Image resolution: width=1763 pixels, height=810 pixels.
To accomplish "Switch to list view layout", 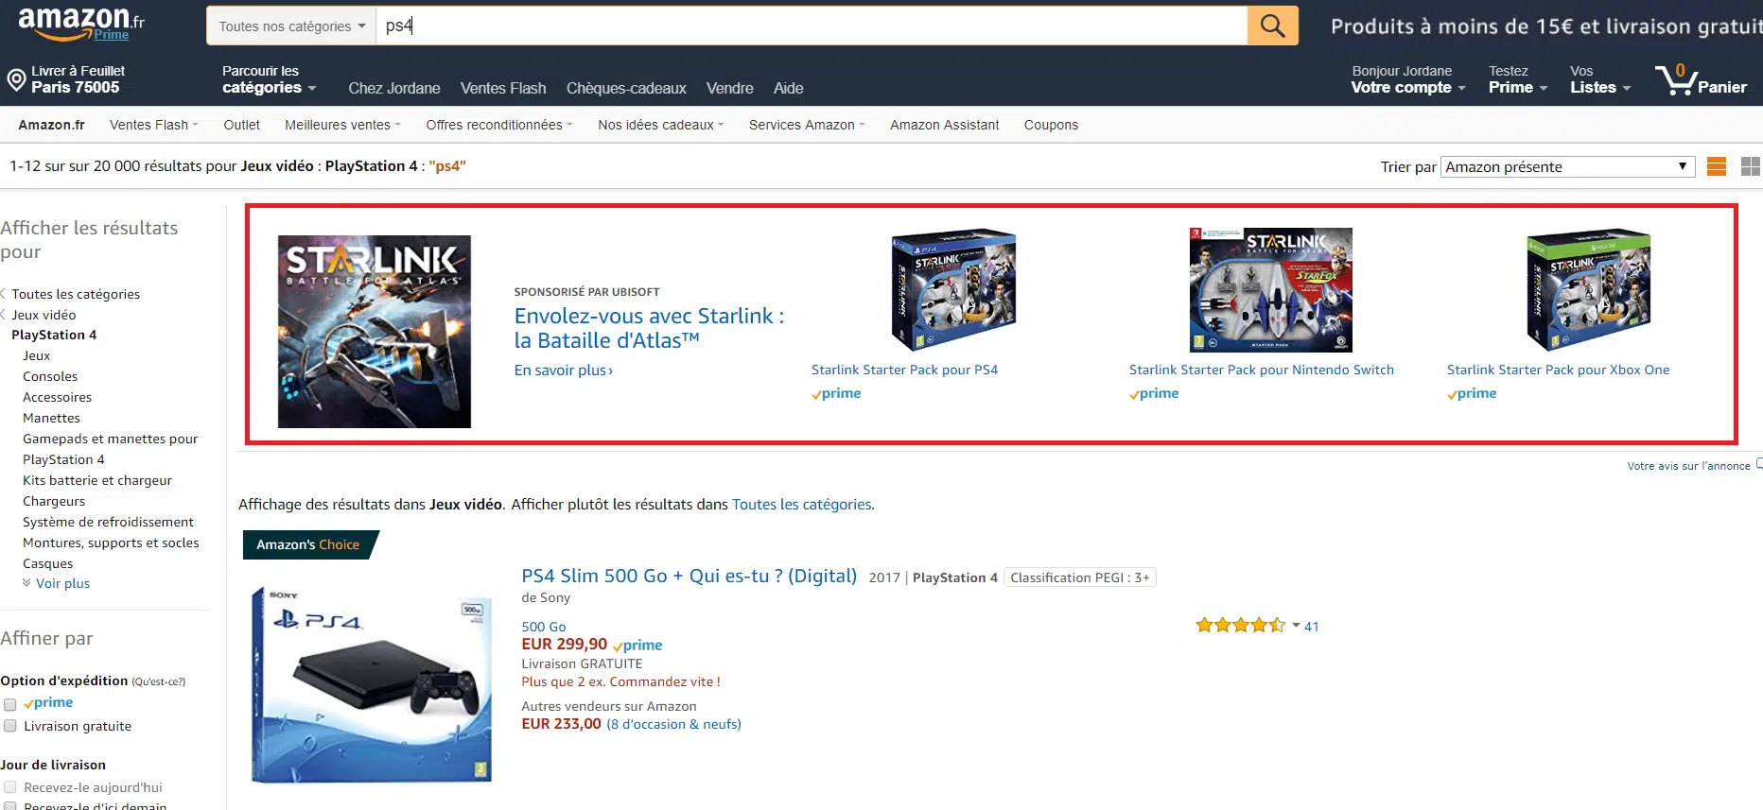I will tap(1716, 166).
